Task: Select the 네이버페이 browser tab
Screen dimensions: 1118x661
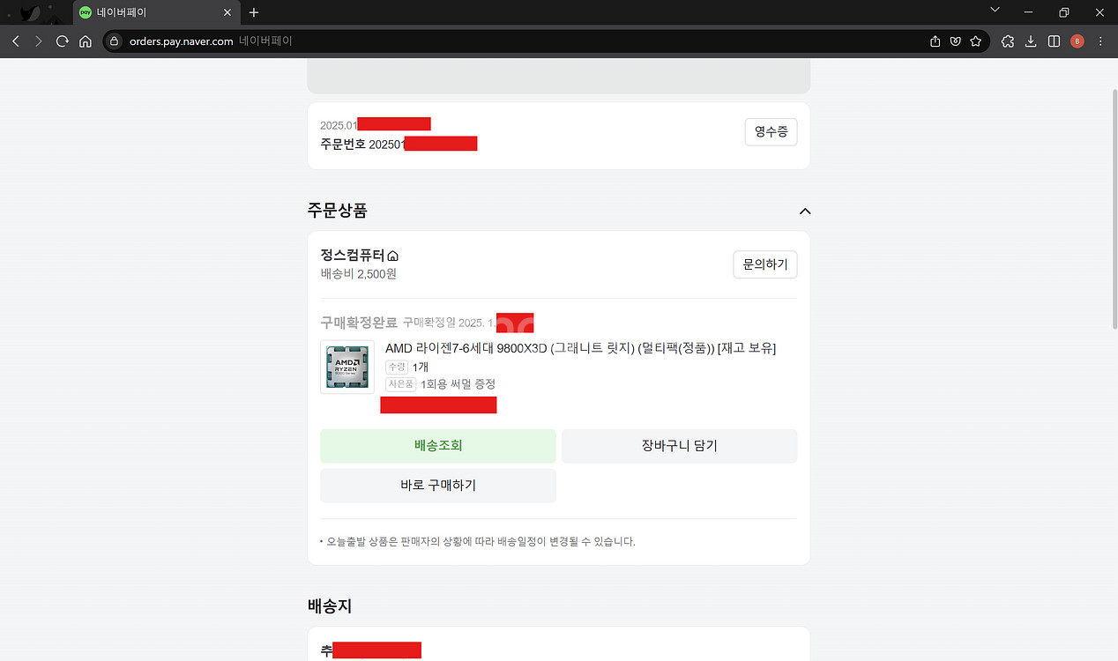Action: click(156, 12)
